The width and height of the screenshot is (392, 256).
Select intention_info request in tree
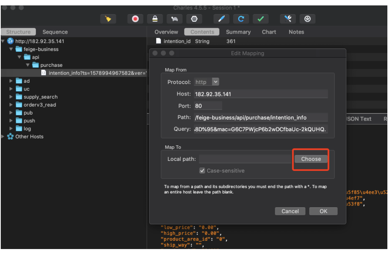(x=74, y=73)
